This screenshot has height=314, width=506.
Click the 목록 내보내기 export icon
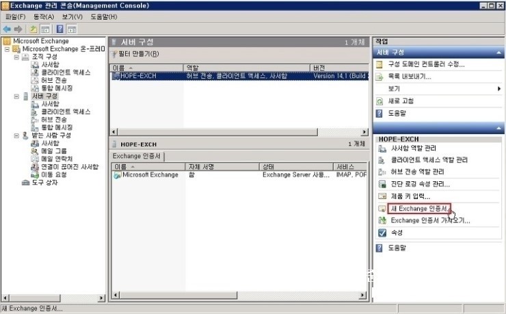pyautogui.click(x=379, y=77)
